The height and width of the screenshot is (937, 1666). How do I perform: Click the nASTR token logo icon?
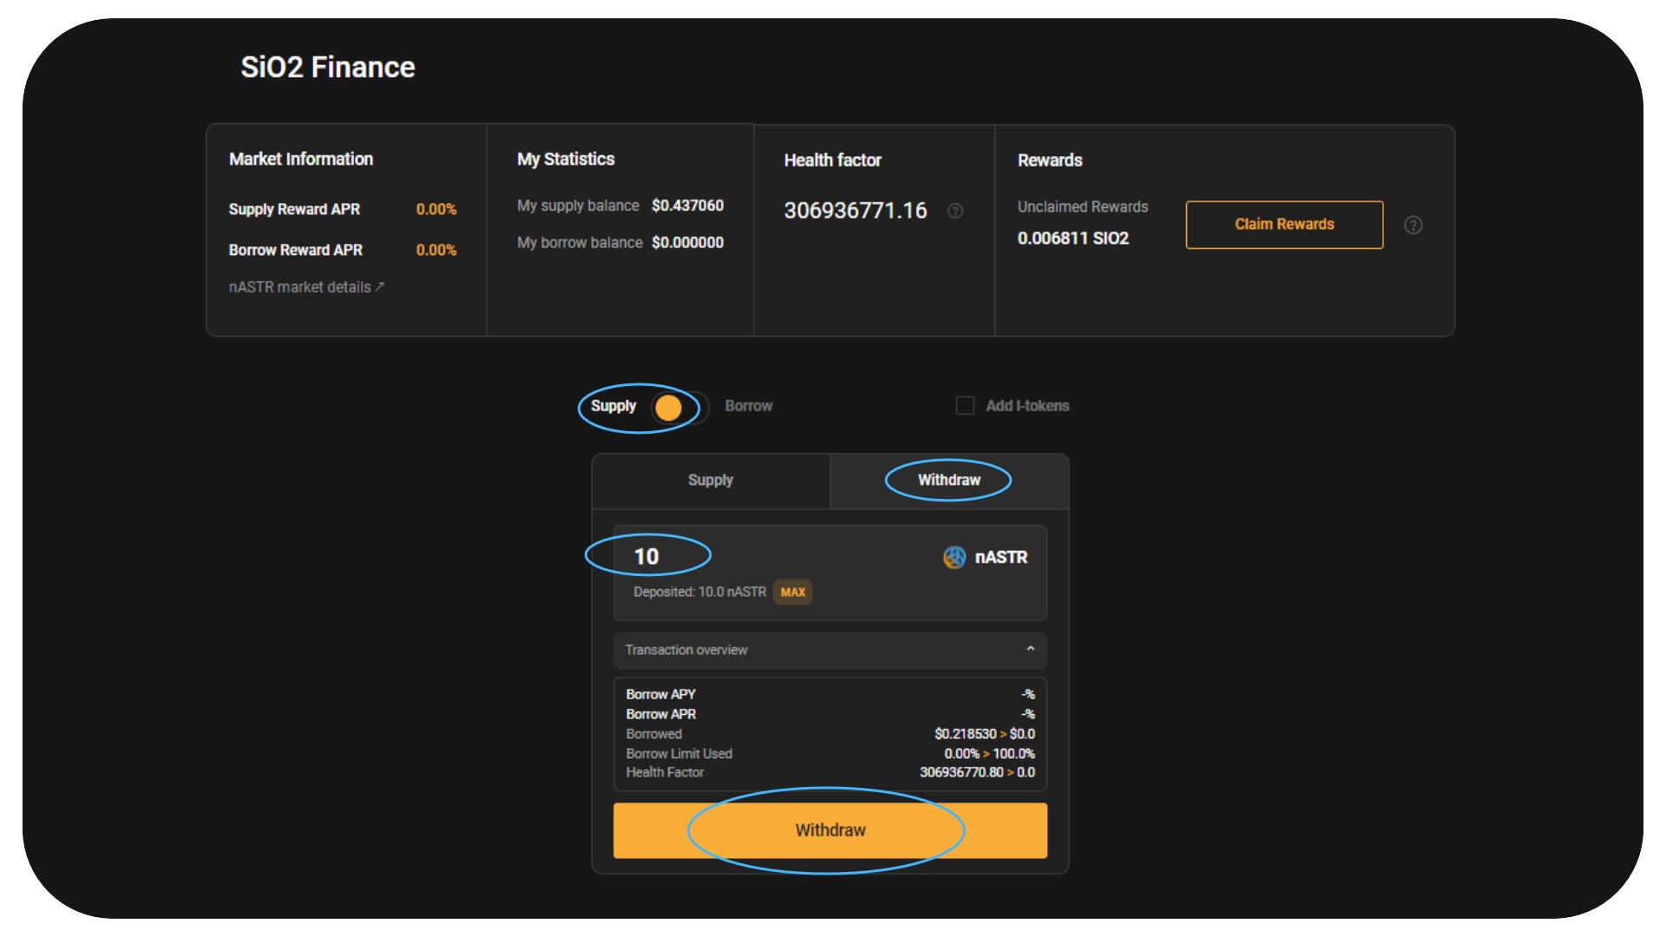[954, 557]
